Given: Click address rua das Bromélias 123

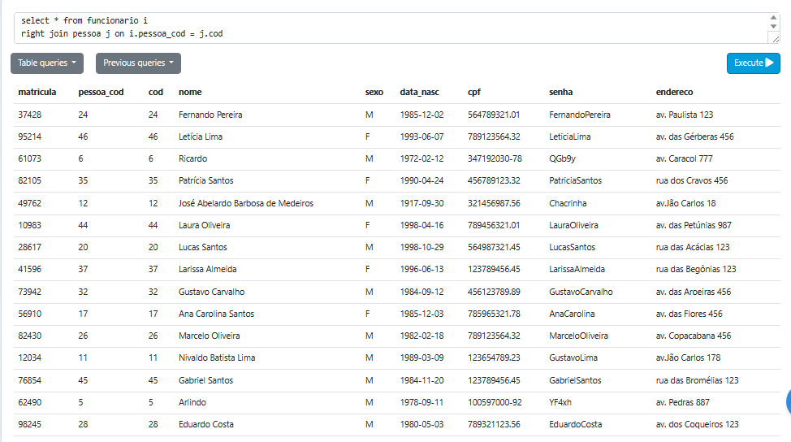Looking at the screenshot, I should [697, 380].
